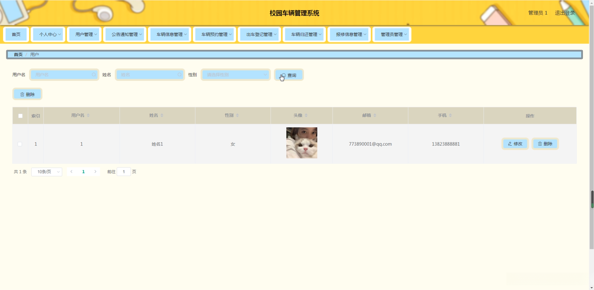Click the 查询 search button
This screenshot has width=594, height=290.
pyautogui.click(x=289, y=75)
